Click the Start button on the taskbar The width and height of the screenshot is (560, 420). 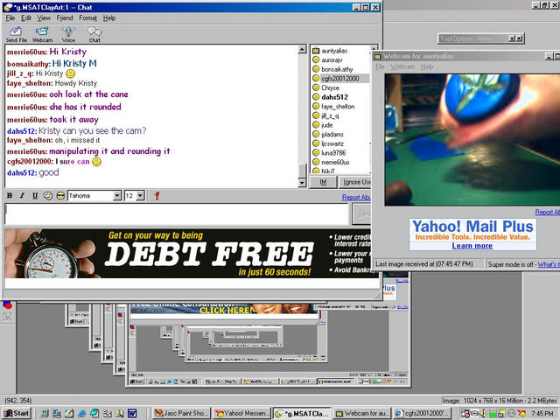[17, 413]
